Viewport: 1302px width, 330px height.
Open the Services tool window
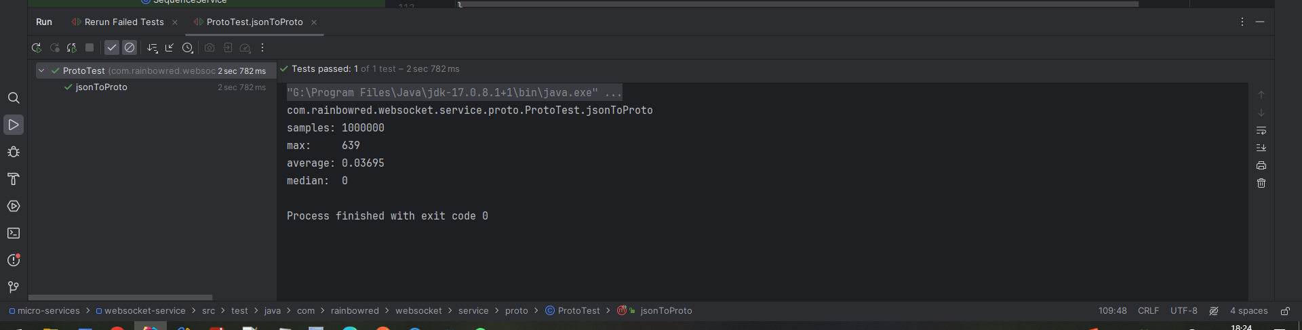point(14,206)
